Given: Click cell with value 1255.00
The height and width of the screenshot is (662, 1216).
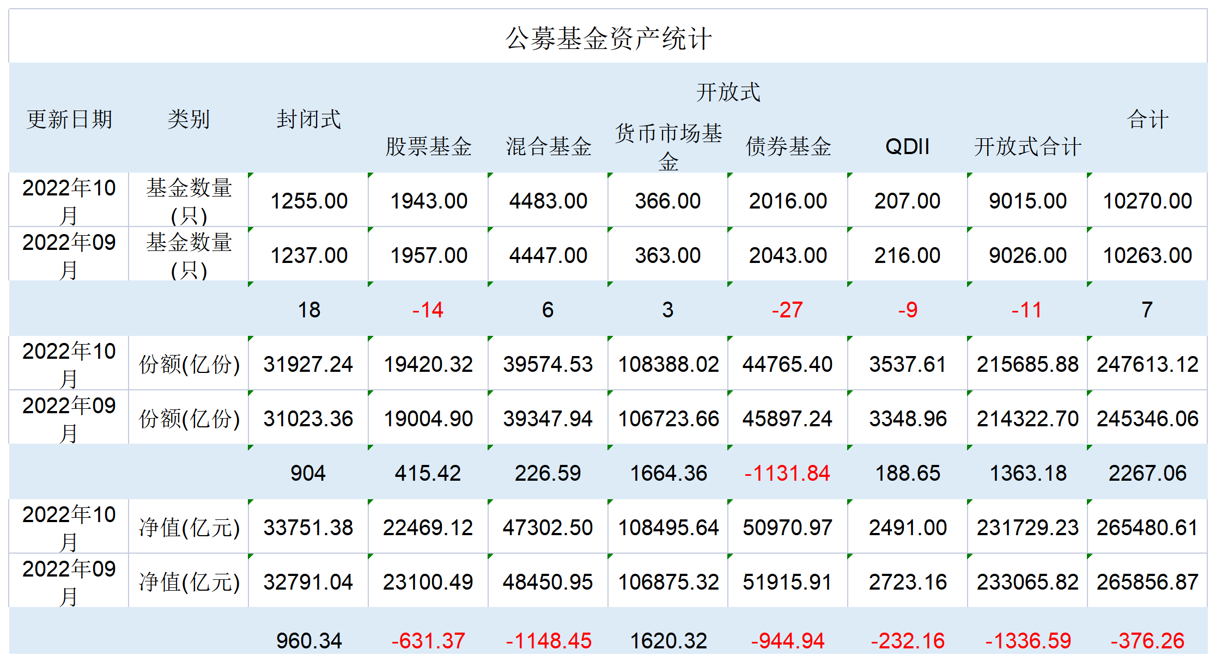Looking at the screenshot, I should [309, 201].
